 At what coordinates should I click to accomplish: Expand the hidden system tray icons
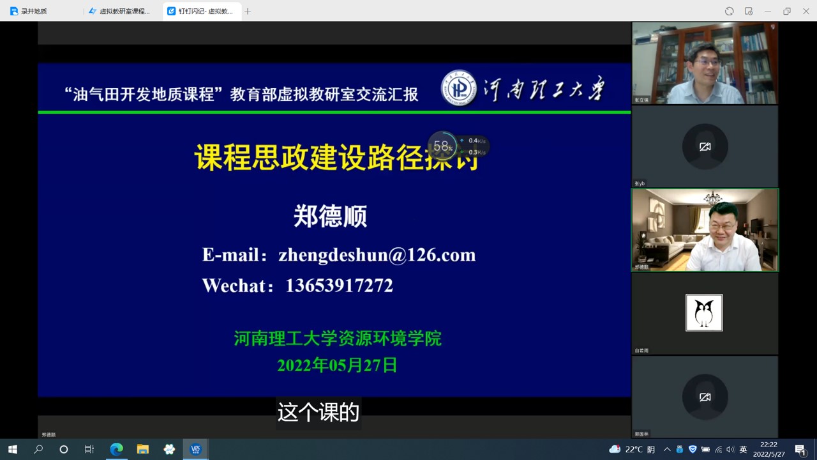pos(667,449)
